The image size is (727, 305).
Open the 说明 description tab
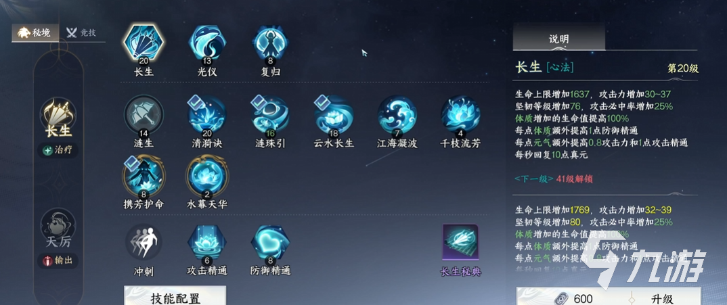pyautogui.click(x=558, y=39)
